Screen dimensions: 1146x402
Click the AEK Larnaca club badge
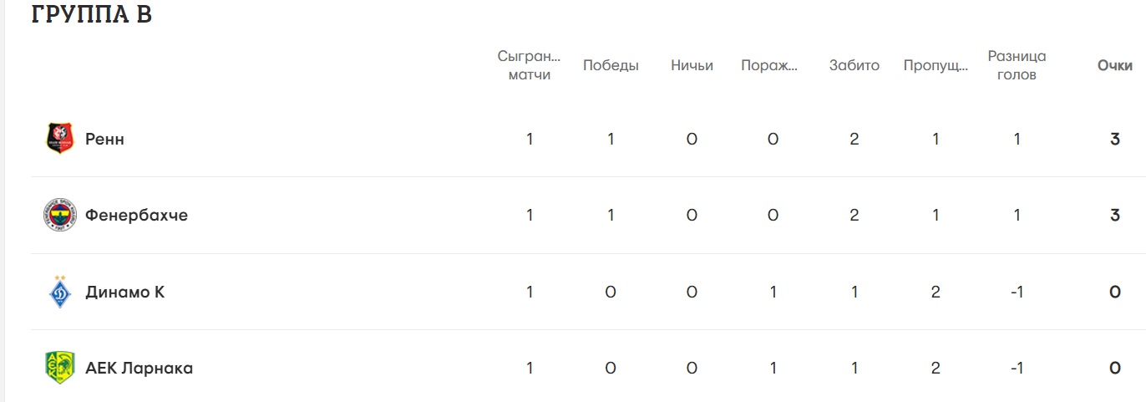(x=59, y=369)
